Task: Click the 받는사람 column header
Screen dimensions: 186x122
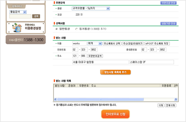Action: pos(60,86)
